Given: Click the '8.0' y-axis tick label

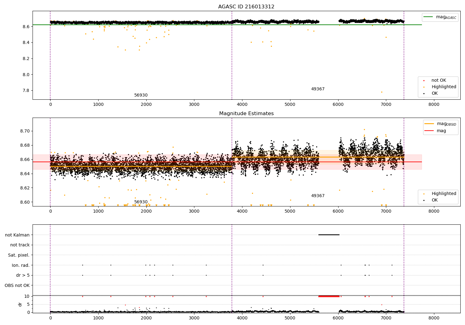Looking at the screenshot, I should [x=26, y=75].
